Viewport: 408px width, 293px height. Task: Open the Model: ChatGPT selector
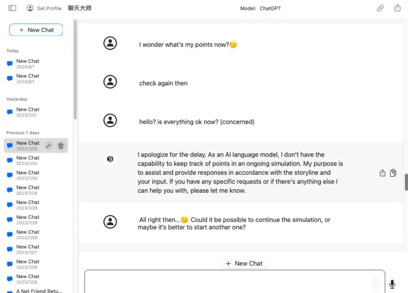260,8
